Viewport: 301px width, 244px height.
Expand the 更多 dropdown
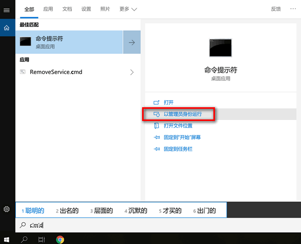(128, 9)
